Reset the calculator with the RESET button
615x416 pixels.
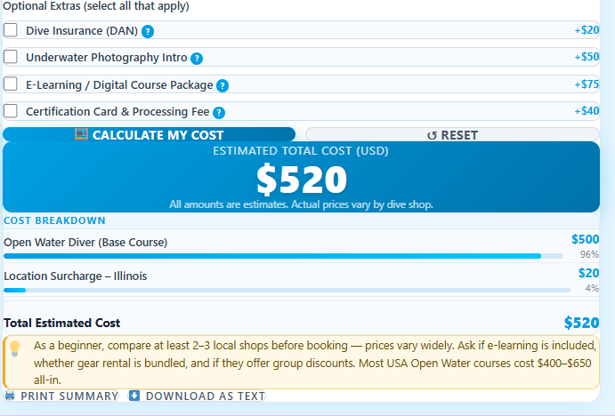452,135
